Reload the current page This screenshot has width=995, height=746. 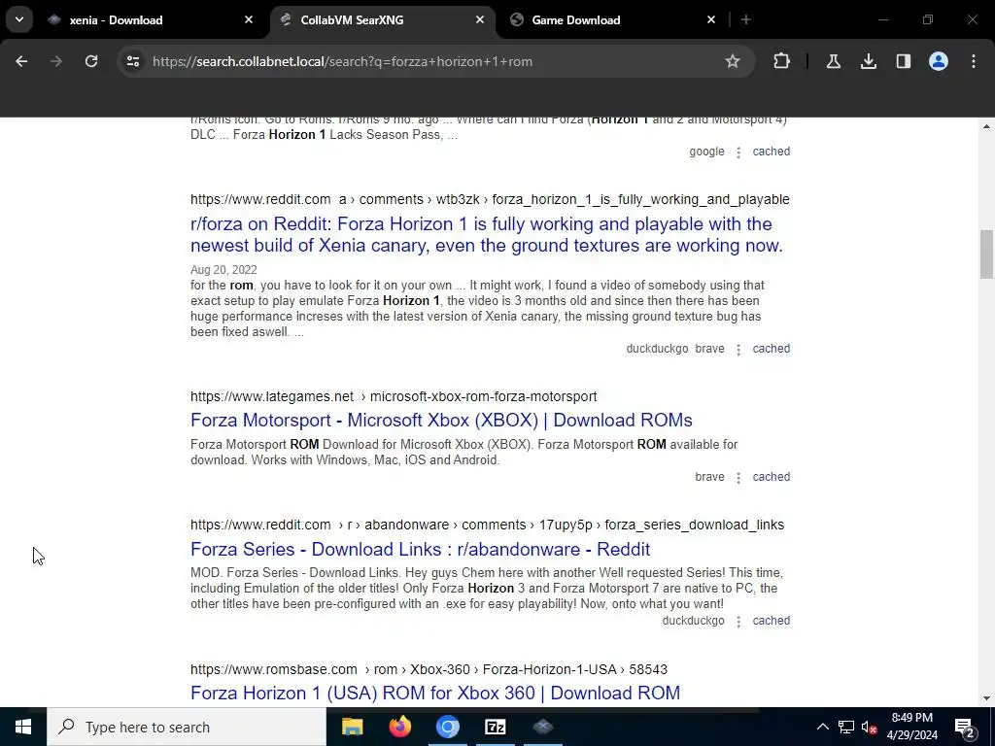pos(91,61)
